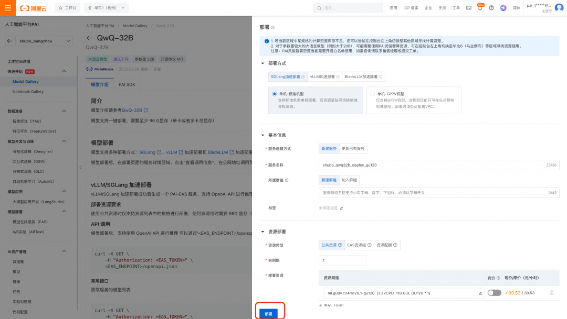This screenshot has height=319, width=567.
Task: Switch to the vLLM加速部署 tab
Action: 324,77
